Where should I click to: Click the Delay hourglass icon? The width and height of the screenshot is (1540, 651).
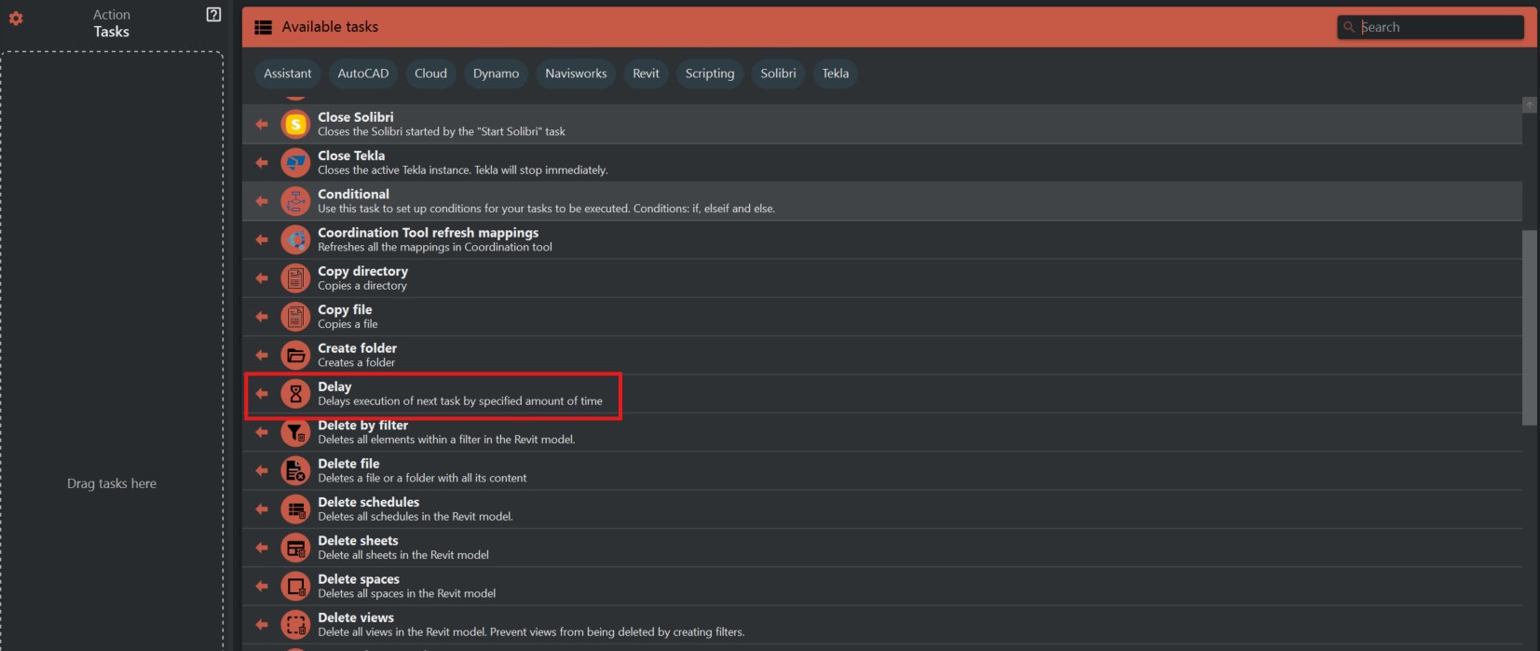[295, 394]
